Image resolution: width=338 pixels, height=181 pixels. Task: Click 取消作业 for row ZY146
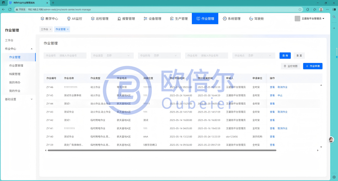[x=282, y=87]
